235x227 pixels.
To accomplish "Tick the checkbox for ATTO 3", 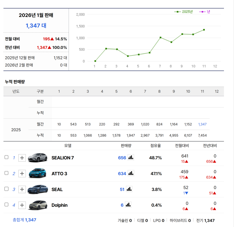I will click(x=7, y=173).
